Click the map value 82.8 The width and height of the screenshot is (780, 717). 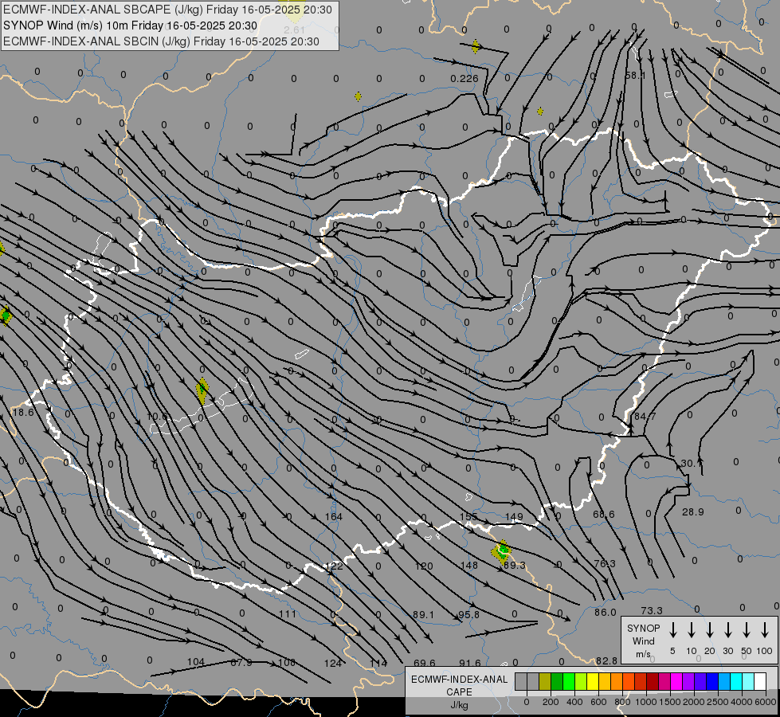click(606, 660)
